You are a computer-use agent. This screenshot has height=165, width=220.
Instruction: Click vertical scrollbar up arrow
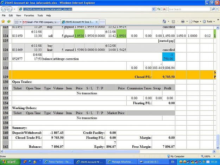tap(218, 28)
